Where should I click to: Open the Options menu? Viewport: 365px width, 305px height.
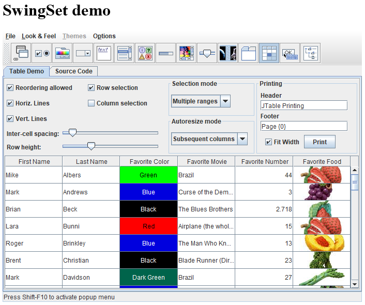104,36
